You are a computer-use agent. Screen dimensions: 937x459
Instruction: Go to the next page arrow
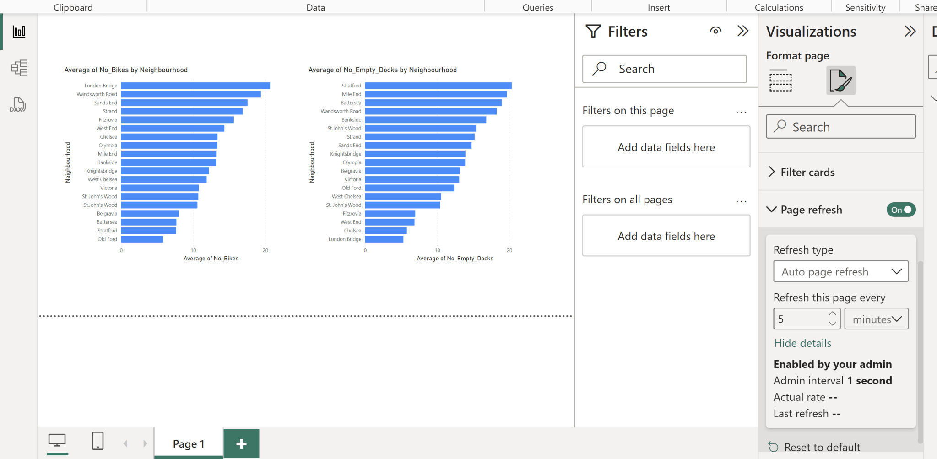pyautogui.click(x=145, y=443)
